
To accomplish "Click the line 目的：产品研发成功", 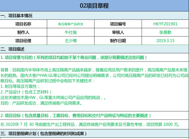I will [x=41, y=103].
